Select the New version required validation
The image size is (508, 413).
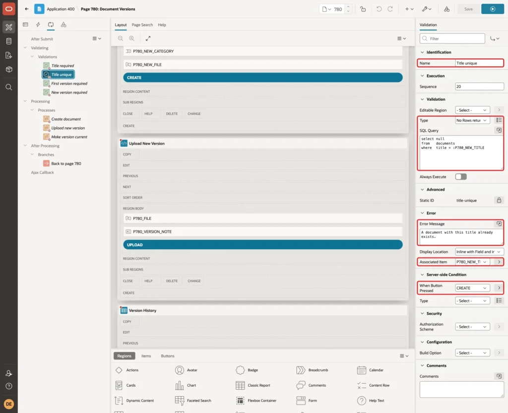click(69, 92)
